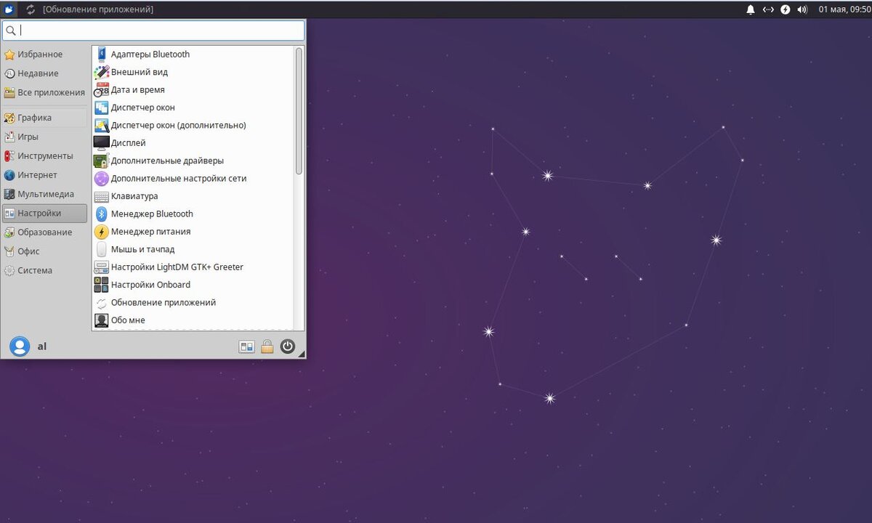Launch Обновление приложений updater

pos(163,302)
